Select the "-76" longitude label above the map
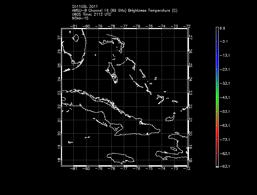 pyautogui.click(x=136, y=26)
